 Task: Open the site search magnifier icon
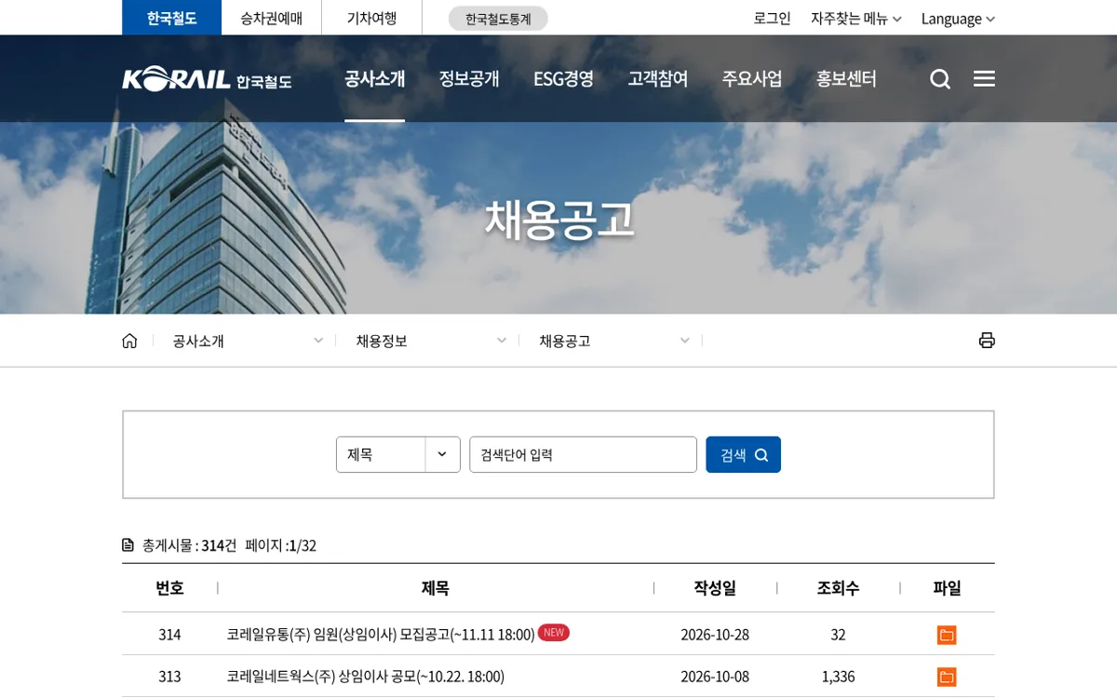point(940,79)
